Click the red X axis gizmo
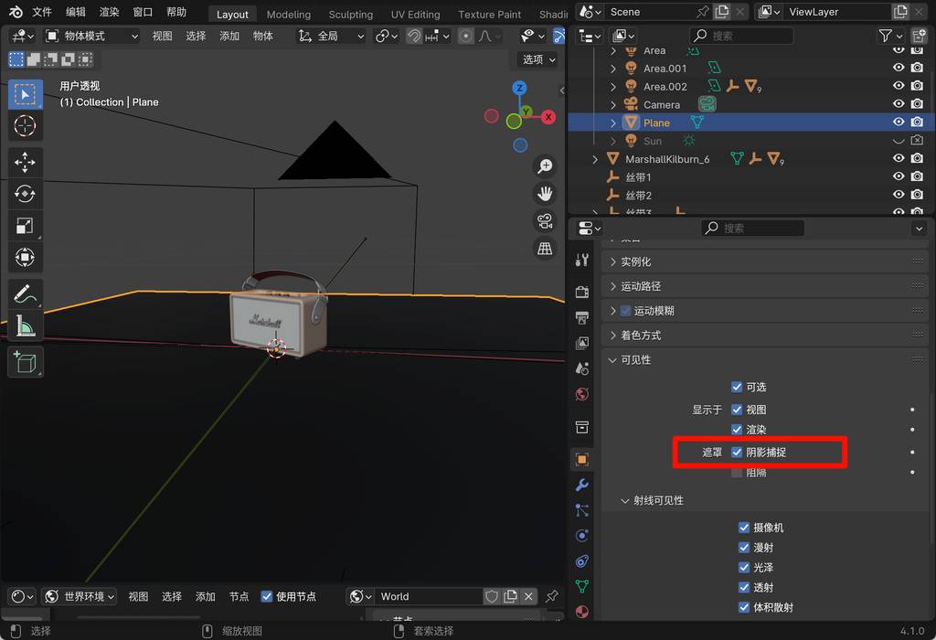 [548, 117]
